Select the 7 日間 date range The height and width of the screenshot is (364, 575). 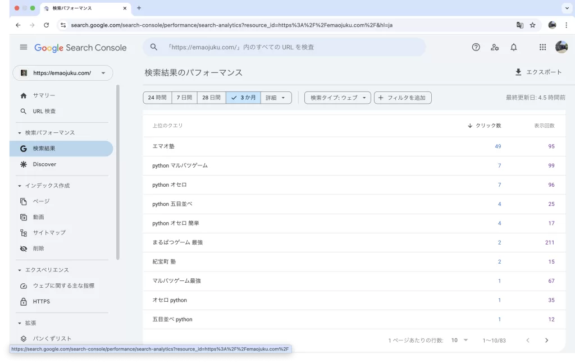[184, 98]
